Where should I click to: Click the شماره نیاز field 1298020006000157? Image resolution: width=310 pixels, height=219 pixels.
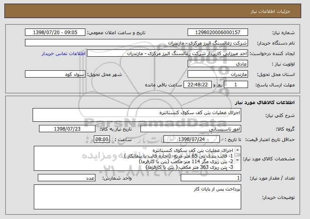click(218, 33)
